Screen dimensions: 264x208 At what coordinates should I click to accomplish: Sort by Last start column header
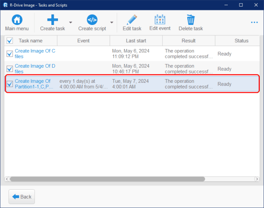[x=136, y=40]
